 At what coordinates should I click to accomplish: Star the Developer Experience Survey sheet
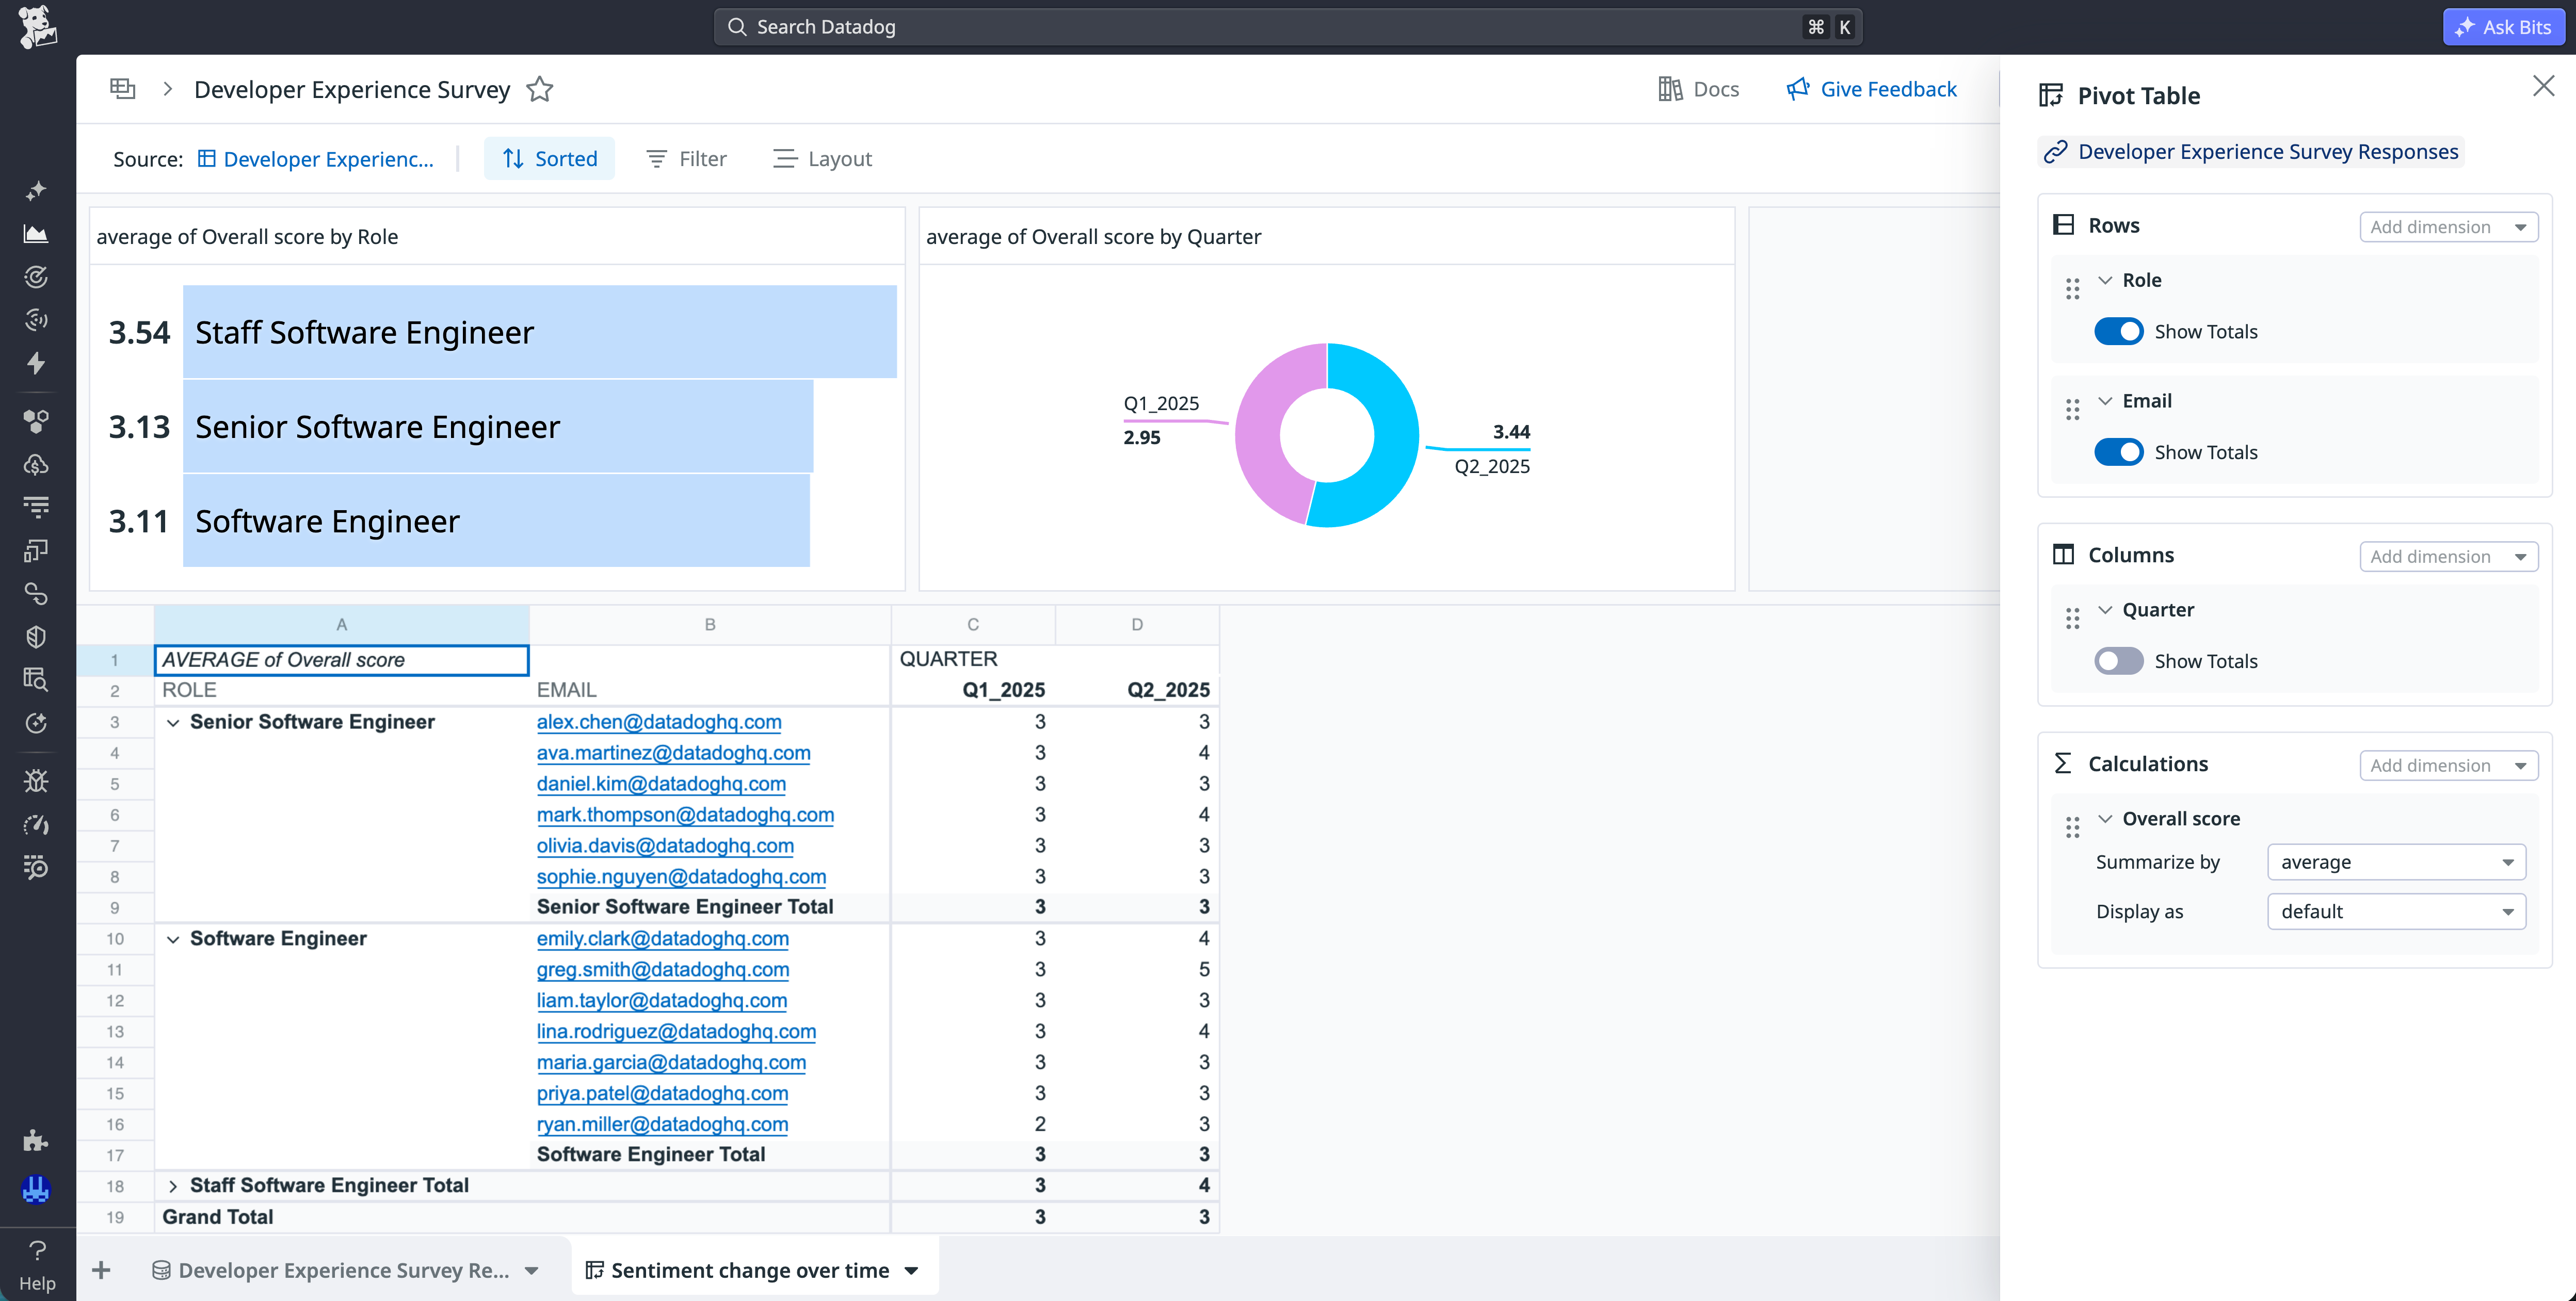coord(540,89)
